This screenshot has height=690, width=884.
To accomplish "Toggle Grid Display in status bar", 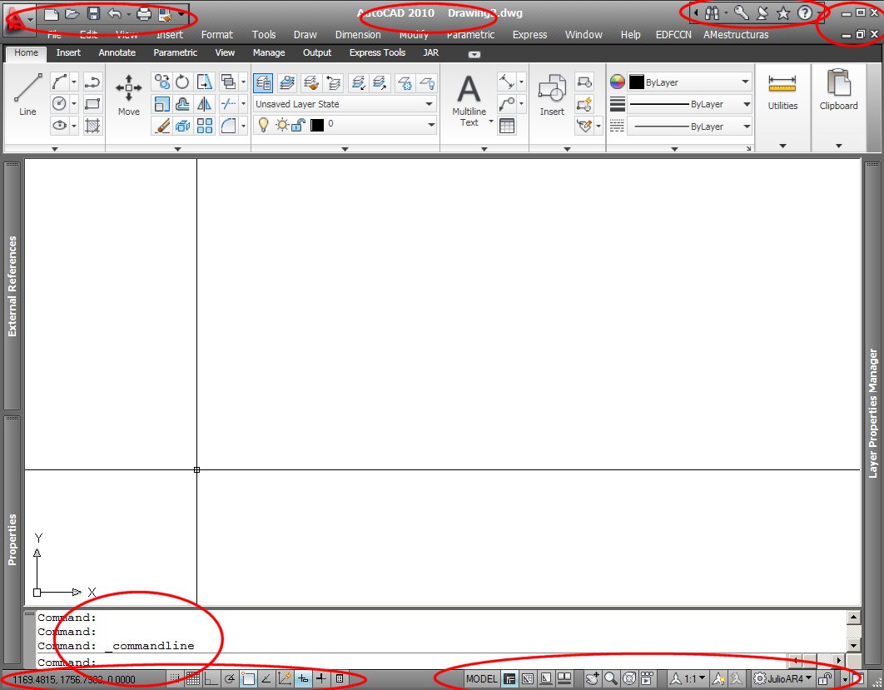I will pos(193,678).
